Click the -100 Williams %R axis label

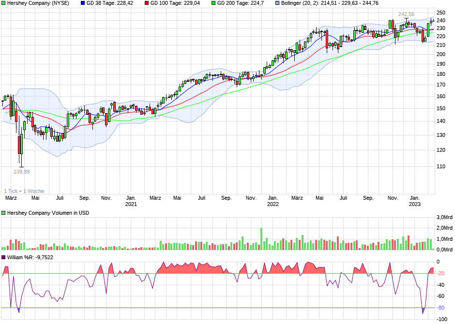coord(442,319)
